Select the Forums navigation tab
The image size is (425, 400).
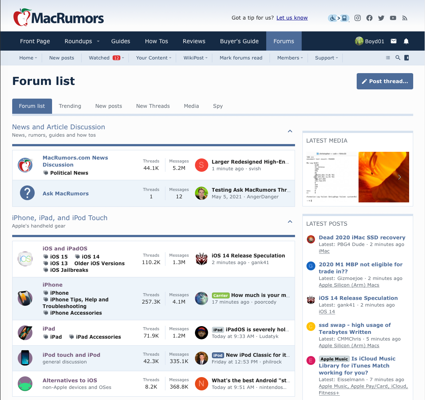pos(284,41)
